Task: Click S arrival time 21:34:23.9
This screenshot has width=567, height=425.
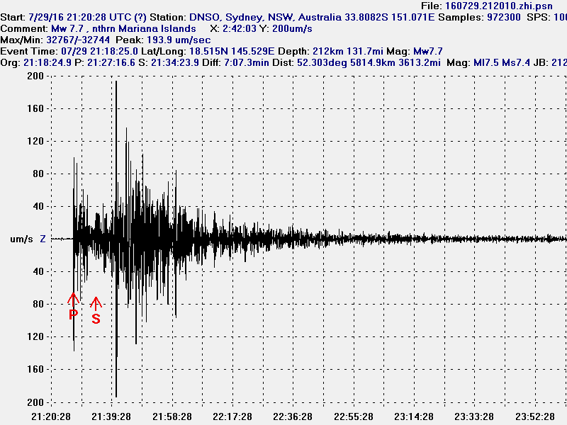Action: pos(175,62)
